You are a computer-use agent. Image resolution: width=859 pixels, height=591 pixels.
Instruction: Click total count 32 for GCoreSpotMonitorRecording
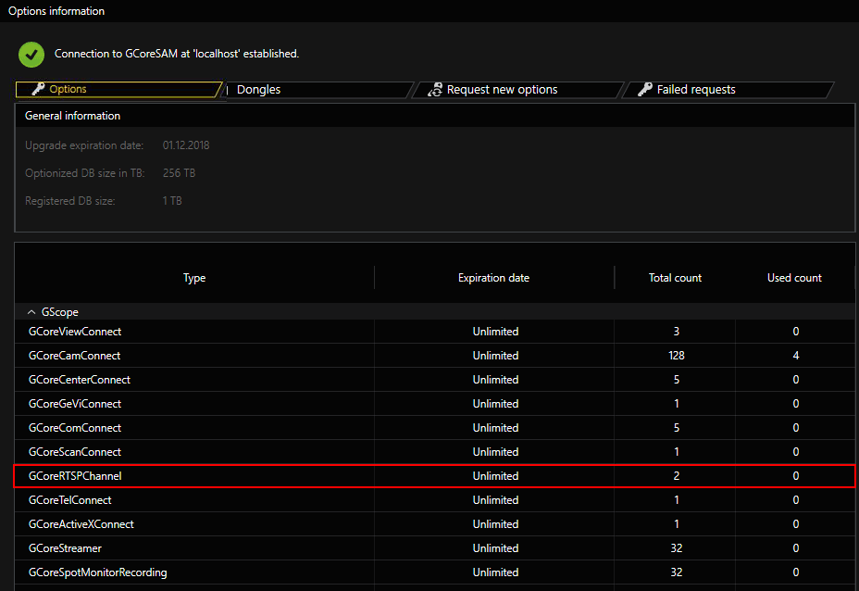point(676,572)
